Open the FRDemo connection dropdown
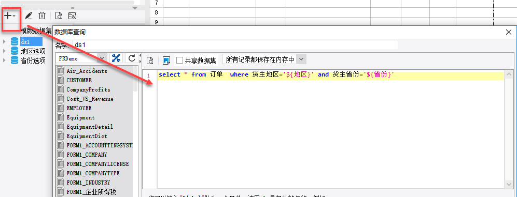 81,58
